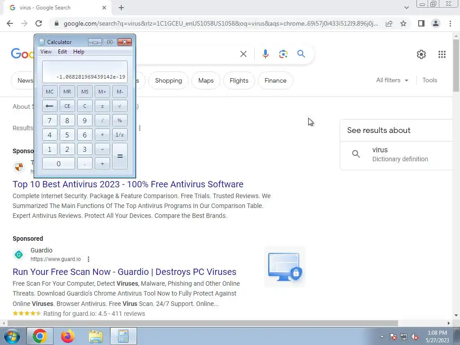Open the Calculator Help menu

pos(79,52)
